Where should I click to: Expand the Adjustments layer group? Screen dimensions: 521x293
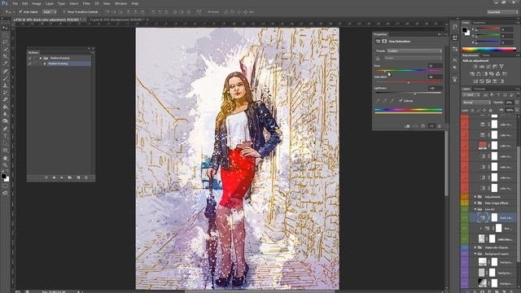pos(475,197)
